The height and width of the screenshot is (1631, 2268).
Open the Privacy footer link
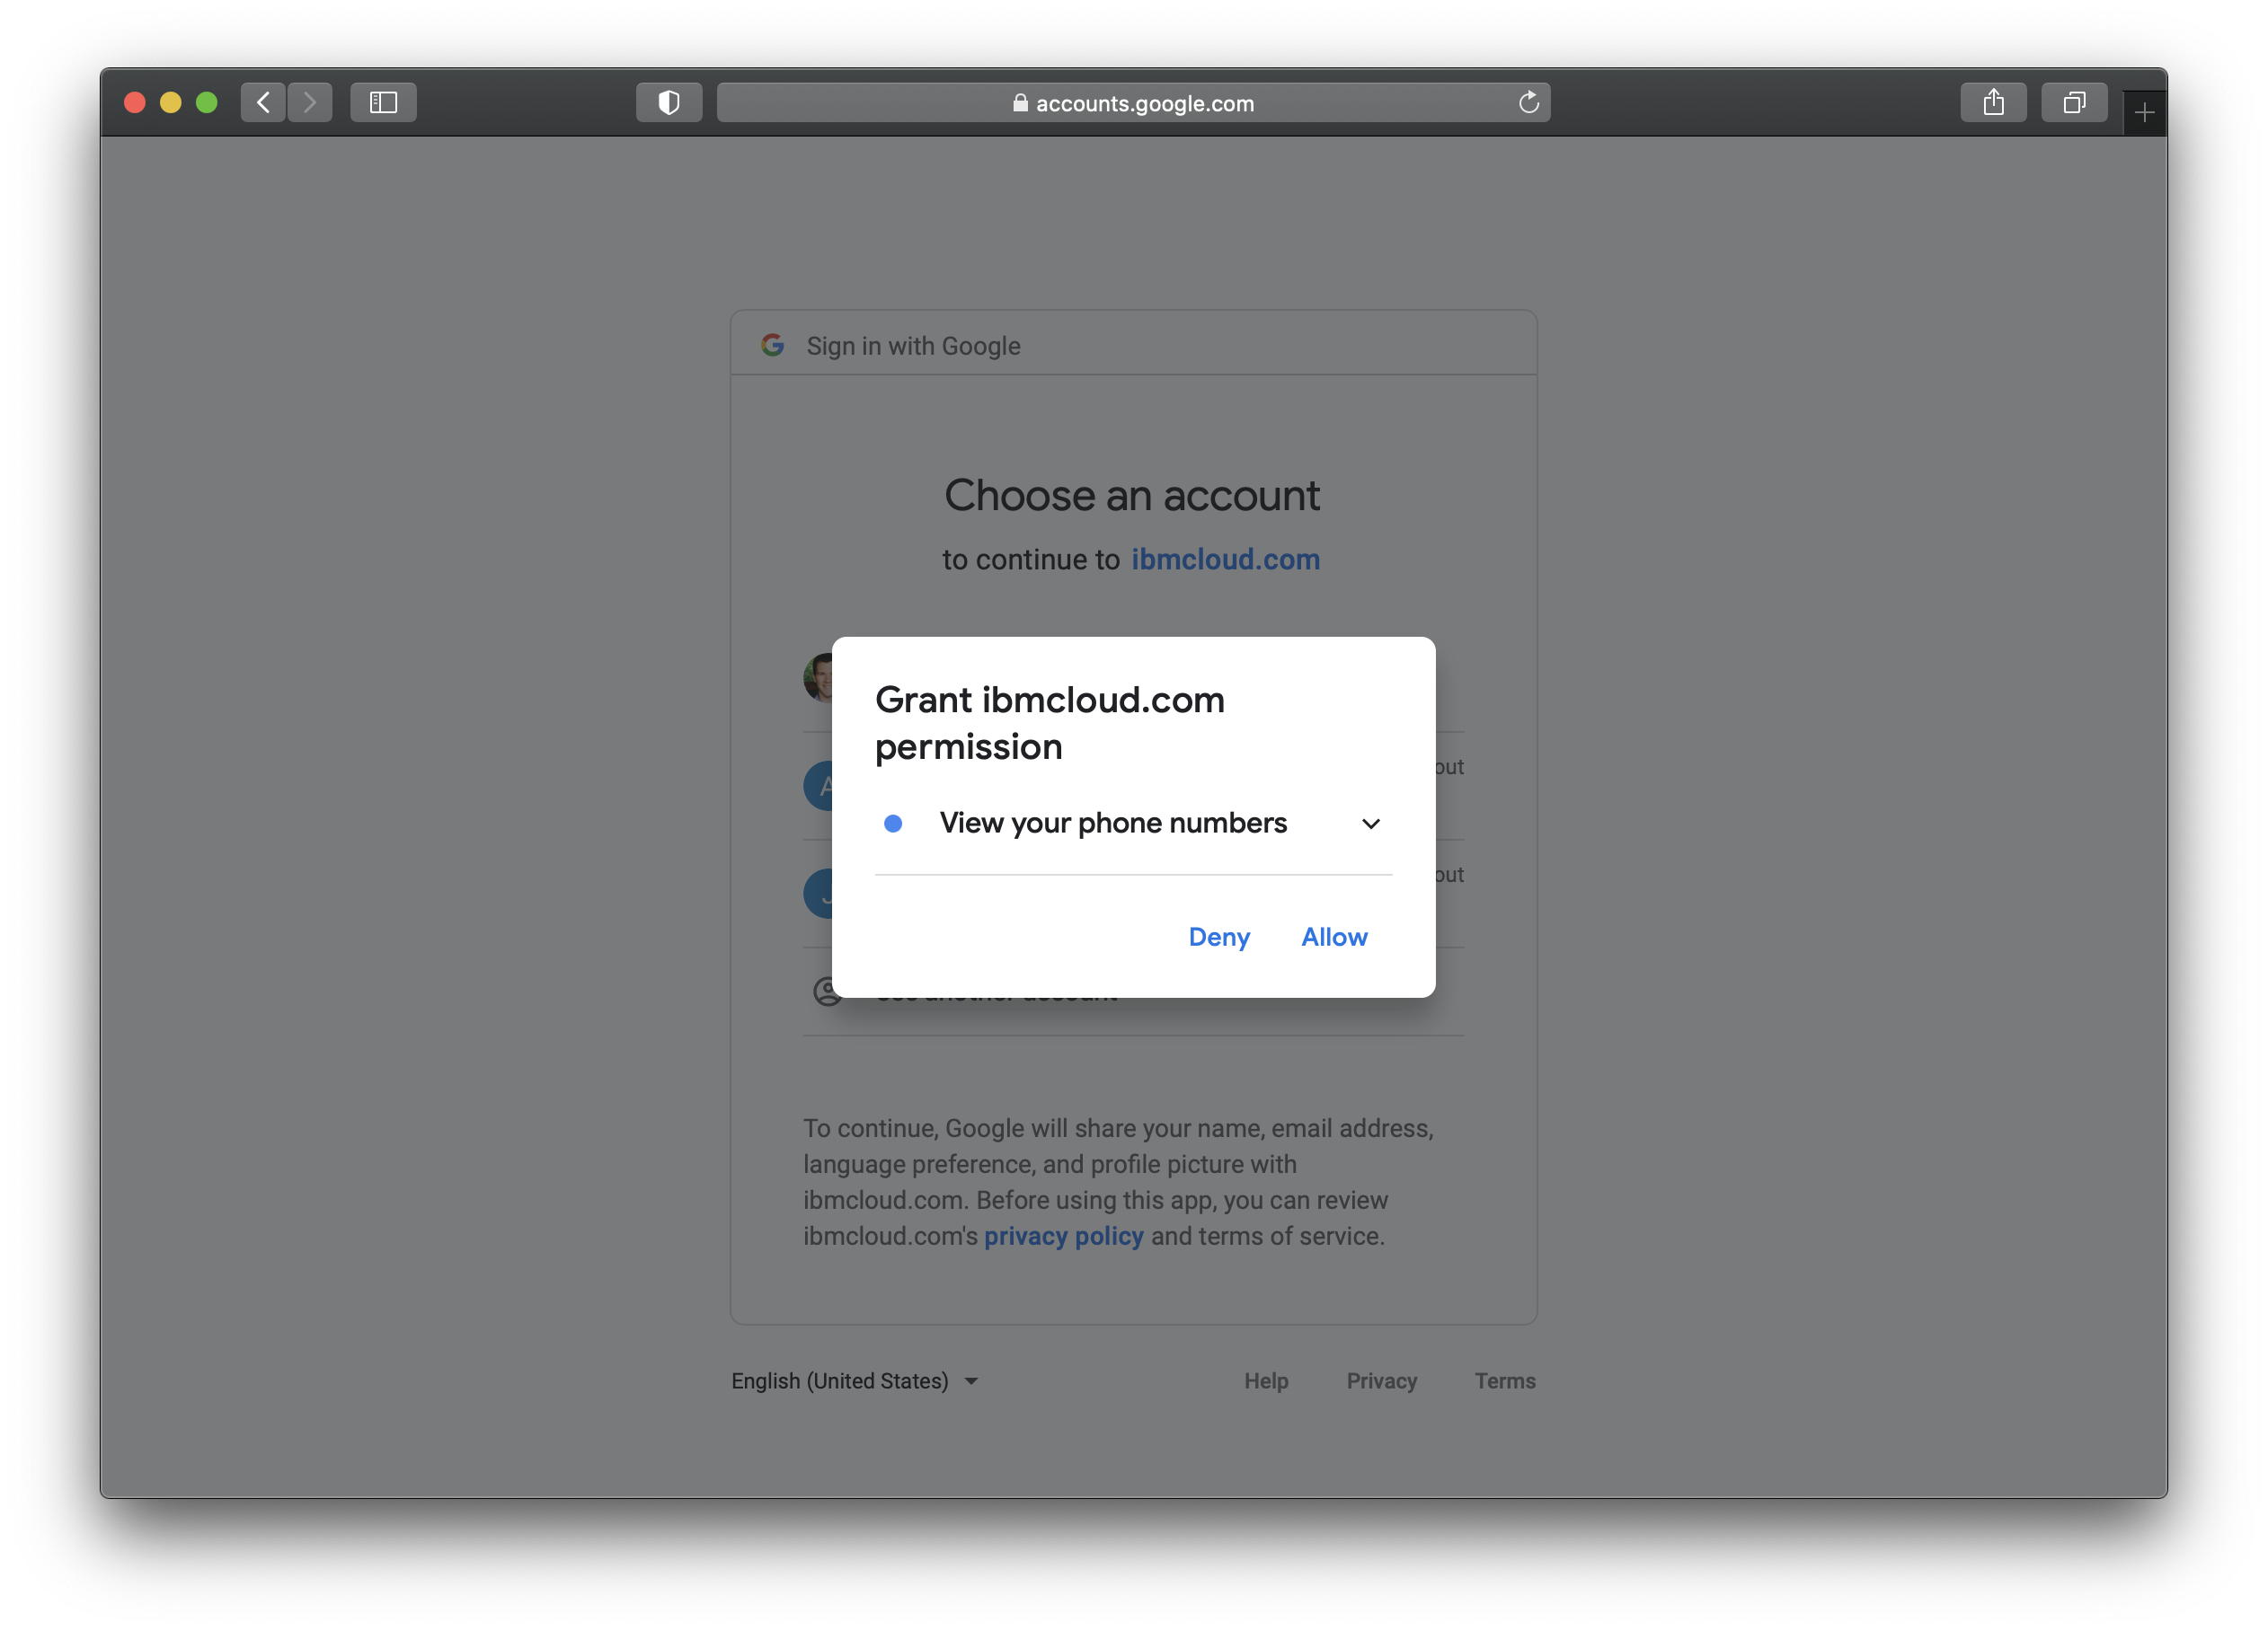tap(1381, 1380)
